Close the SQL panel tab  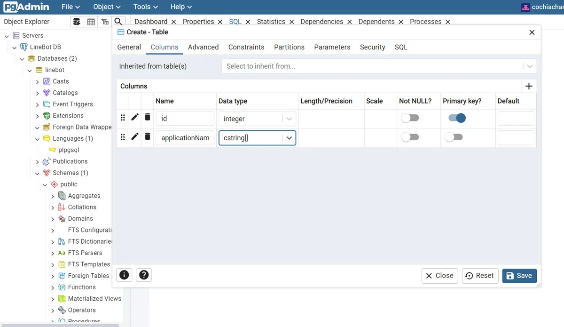click(248, 22)
